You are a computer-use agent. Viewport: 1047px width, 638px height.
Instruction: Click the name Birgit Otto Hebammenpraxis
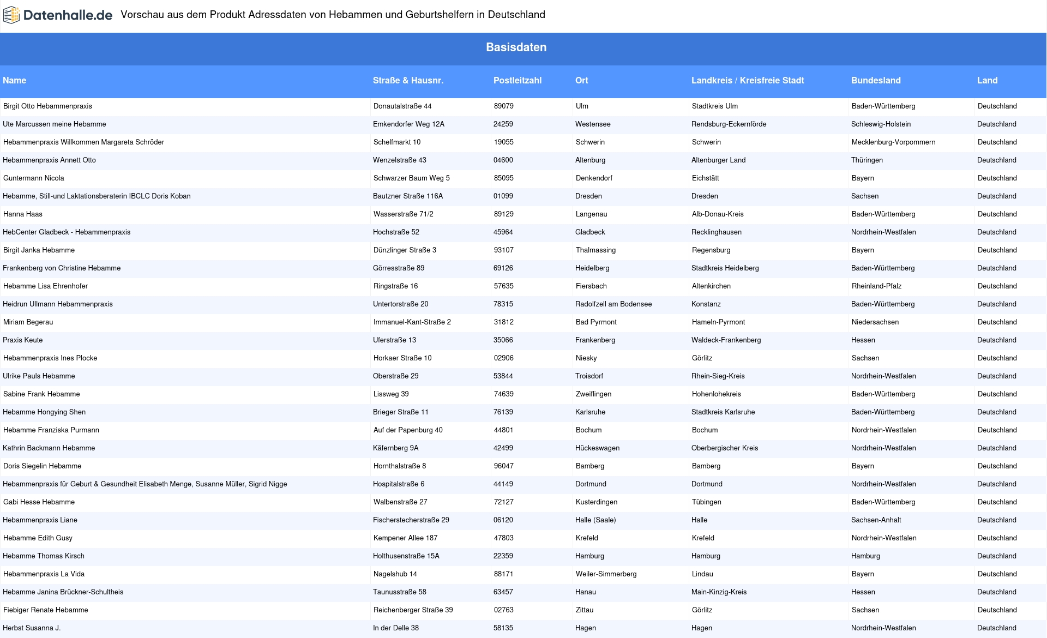pyautogui.click(x=47, y=106)
